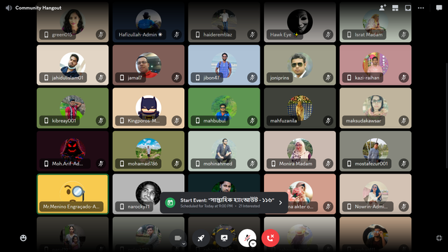This screenshot has height=252, width=448.
Task: Select the Kingporos-M participant tile
Action: click(148, 108)
